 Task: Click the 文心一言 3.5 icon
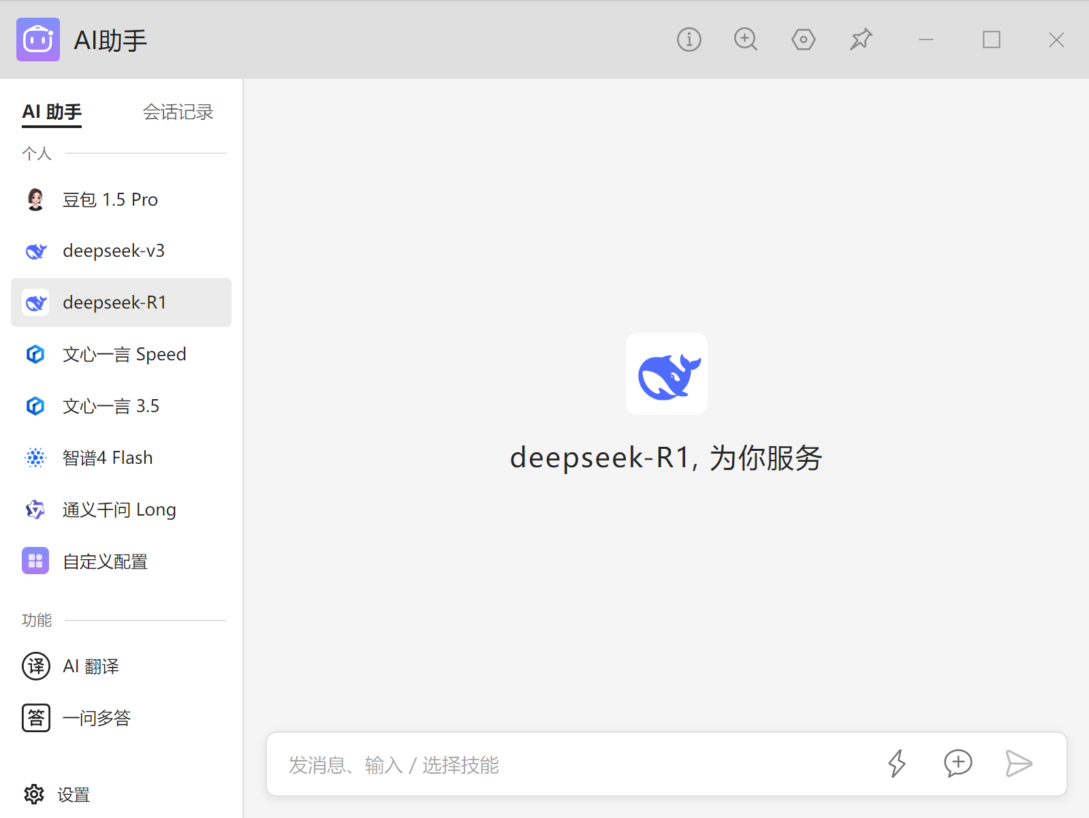[x=35, y=406]
